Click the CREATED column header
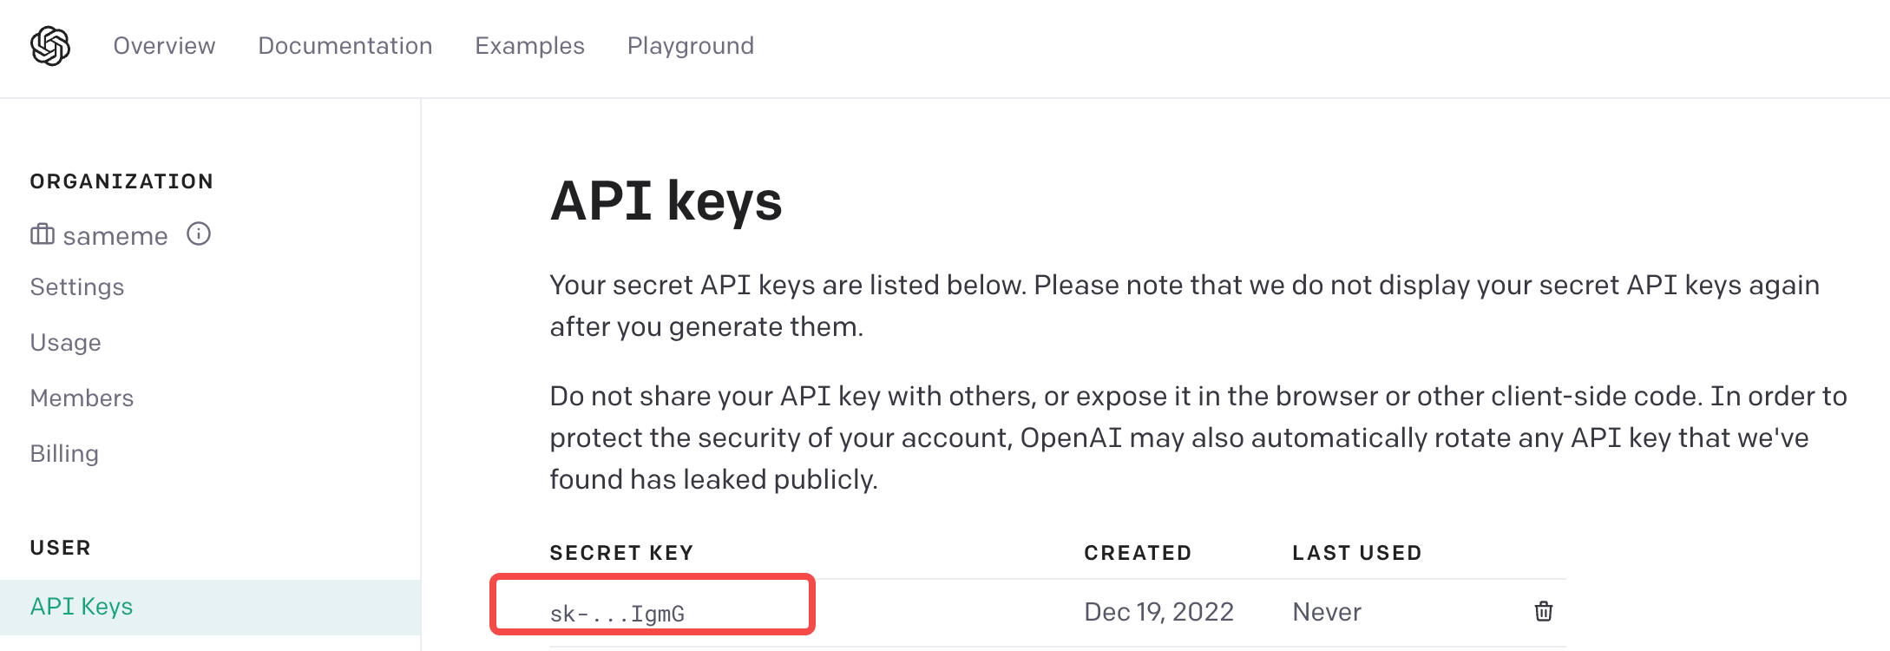Screen dimensions: 1890x651 coord(1138,553)
